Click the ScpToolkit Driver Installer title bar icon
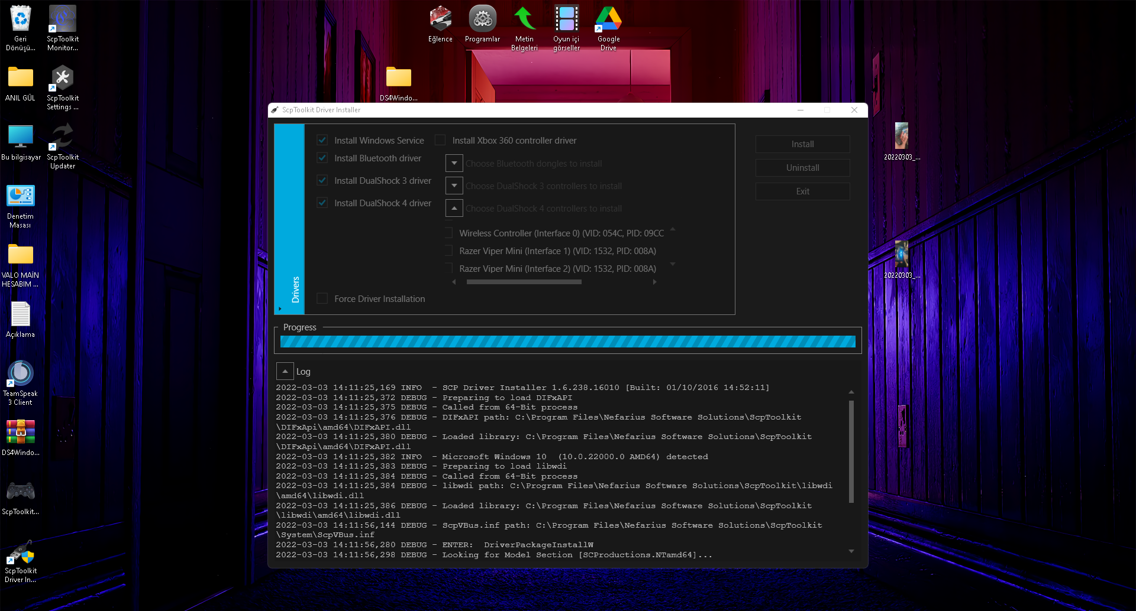This screenshot has height=611, width=1136. [275, 110]
